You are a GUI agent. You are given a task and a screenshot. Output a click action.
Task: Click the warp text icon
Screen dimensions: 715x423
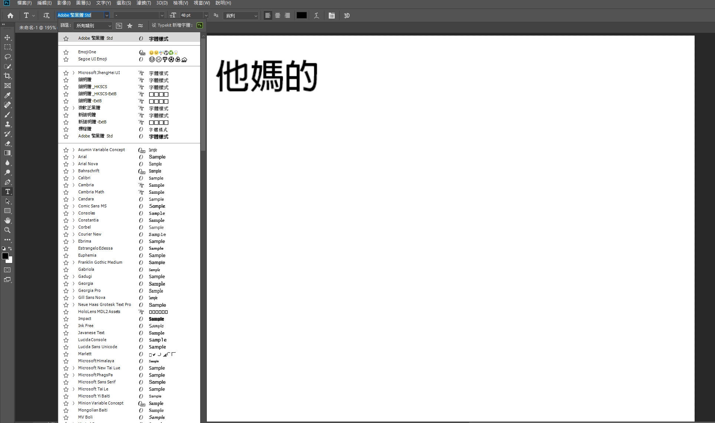pyautogui.click(x=316, y=16)
